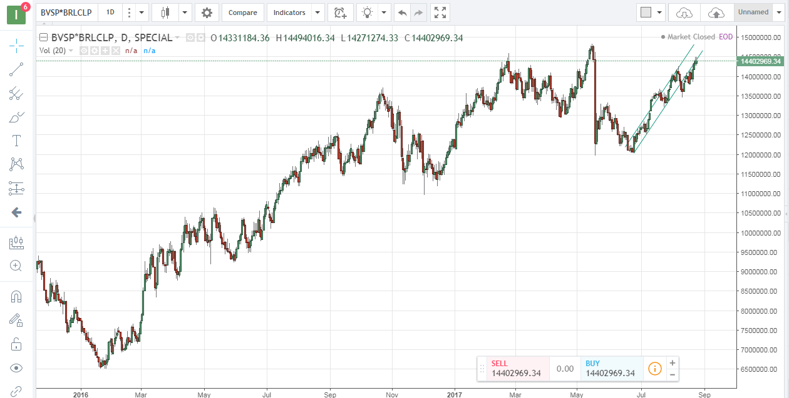Select the trend line drawing tool
Screen dimensions: 789x398
pos(17,69)
